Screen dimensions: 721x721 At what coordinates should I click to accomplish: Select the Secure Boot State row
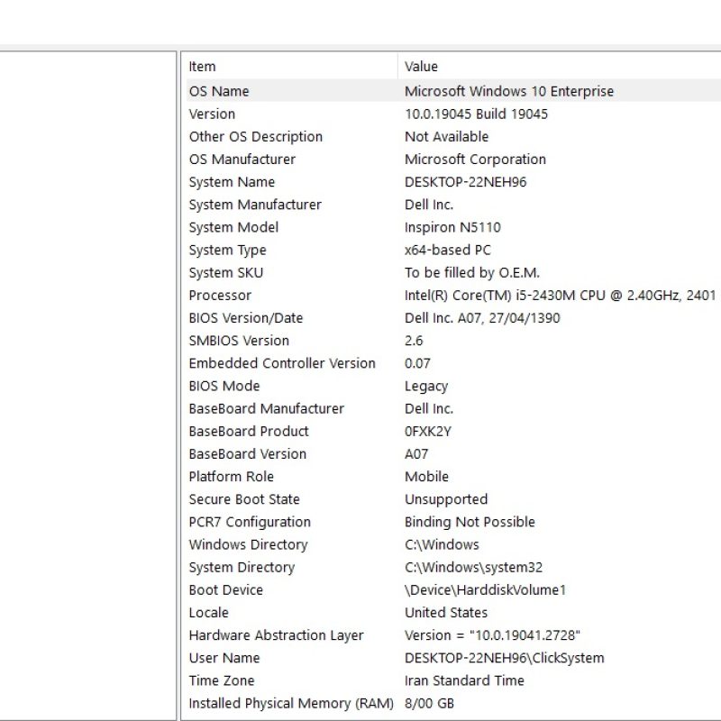pyautogui.click(x=244, y=499)
